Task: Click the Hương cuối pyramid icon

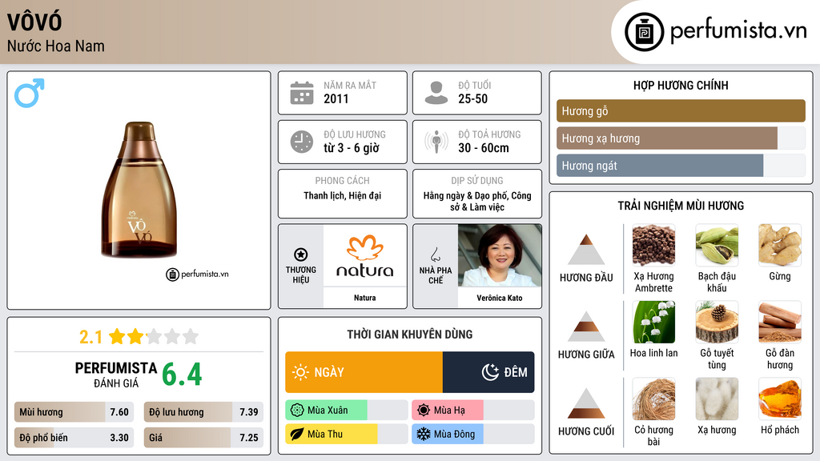Action: click(x=586, y=403)
